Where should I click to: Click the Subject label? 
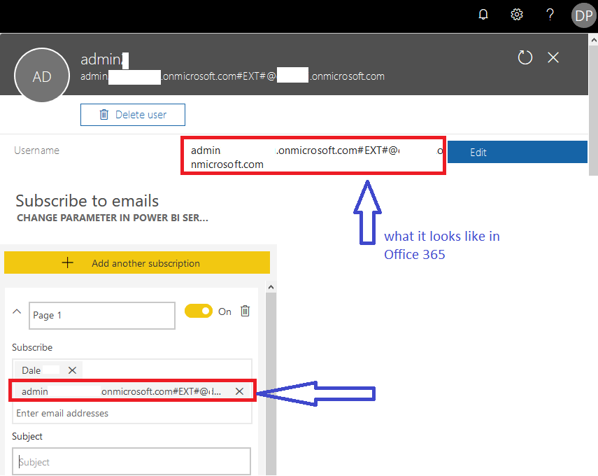click(x=27, y=436)
